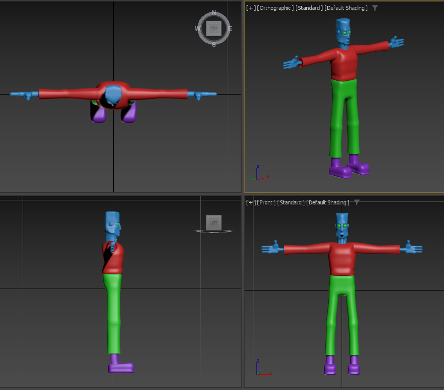
Task: Click [Standard] label in the Front viewport
Action: tap(291, 202)
